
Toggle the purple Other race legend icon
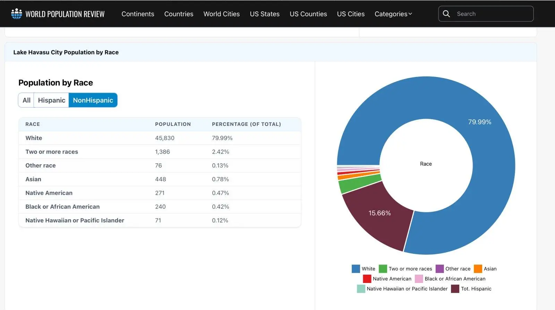click(439, 269)
